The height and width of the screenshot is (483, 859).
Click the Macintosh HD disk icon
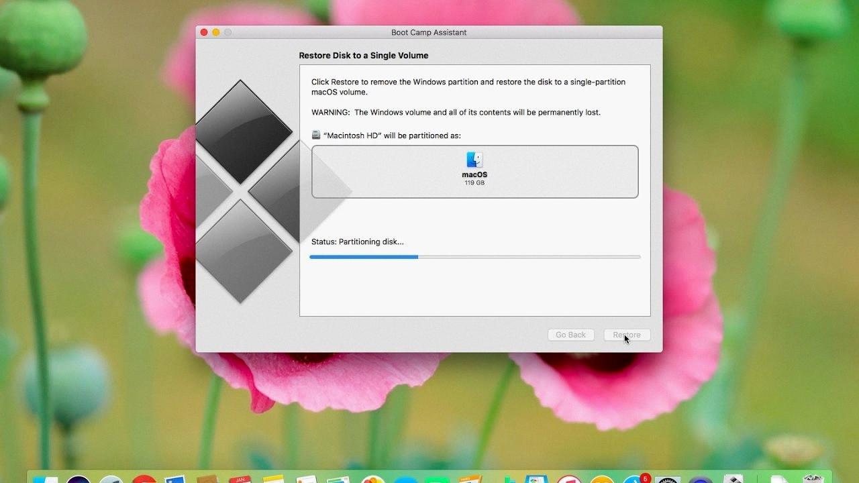tap(316, 135)
